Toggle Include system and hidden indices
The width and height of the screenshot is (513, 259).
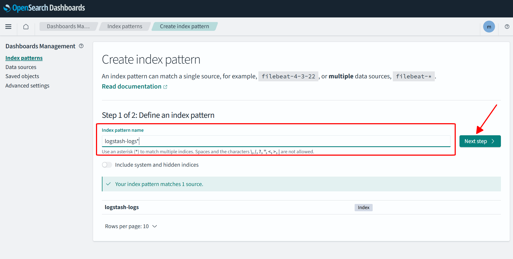click(x=107, y=165)
